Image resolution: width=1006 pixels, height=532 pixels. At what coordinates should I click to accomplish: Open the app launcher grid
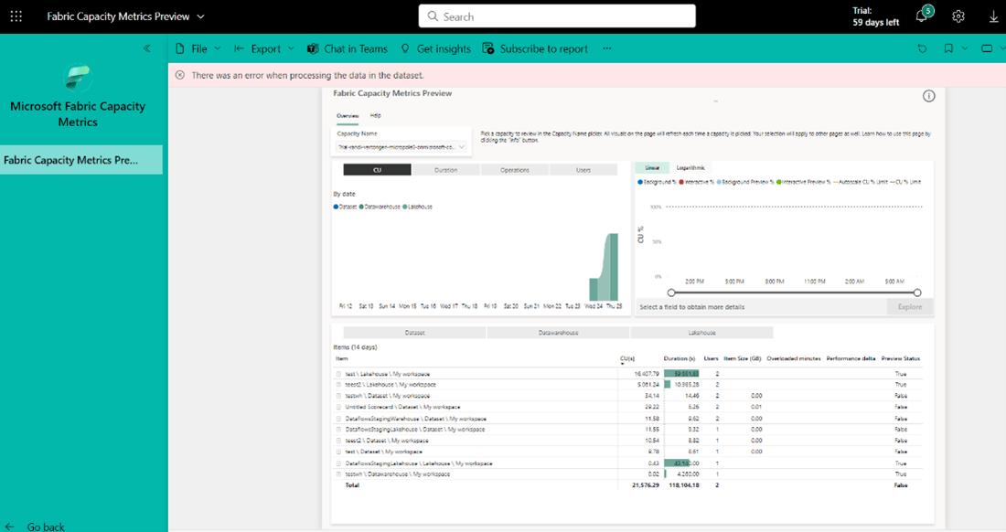click(16, 16)
